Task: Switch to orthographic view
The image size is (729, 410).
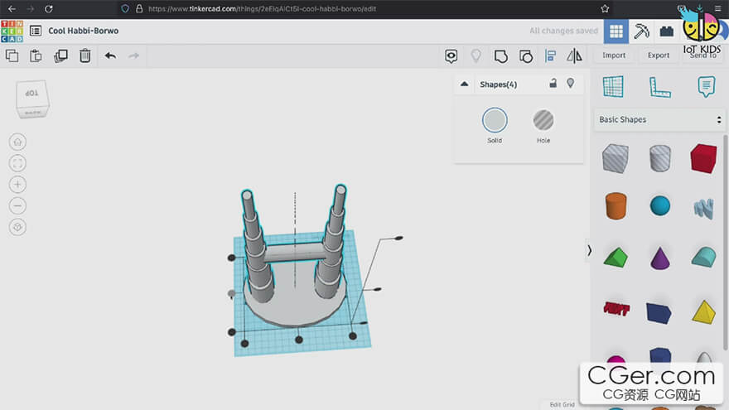Action: click(17, 227)
